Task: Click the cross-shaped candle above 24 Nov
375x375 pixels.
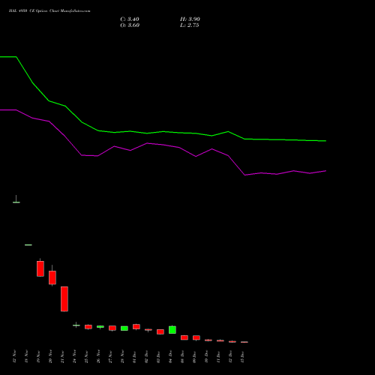Action: (76, 325)
